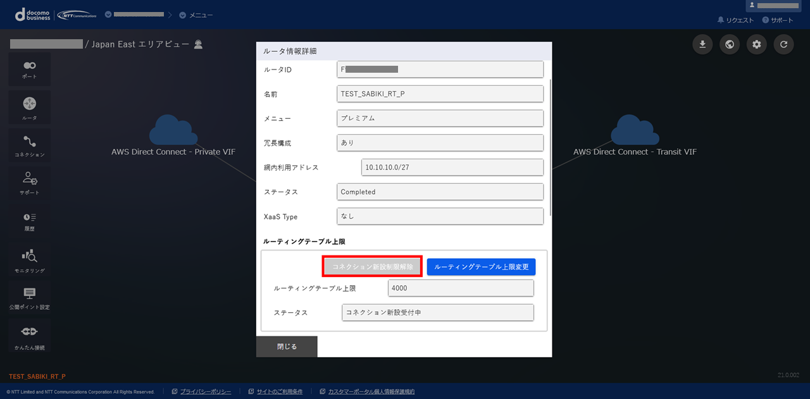Click the 名前 field TEST_SABIKI_RT_P

(440, 94)
